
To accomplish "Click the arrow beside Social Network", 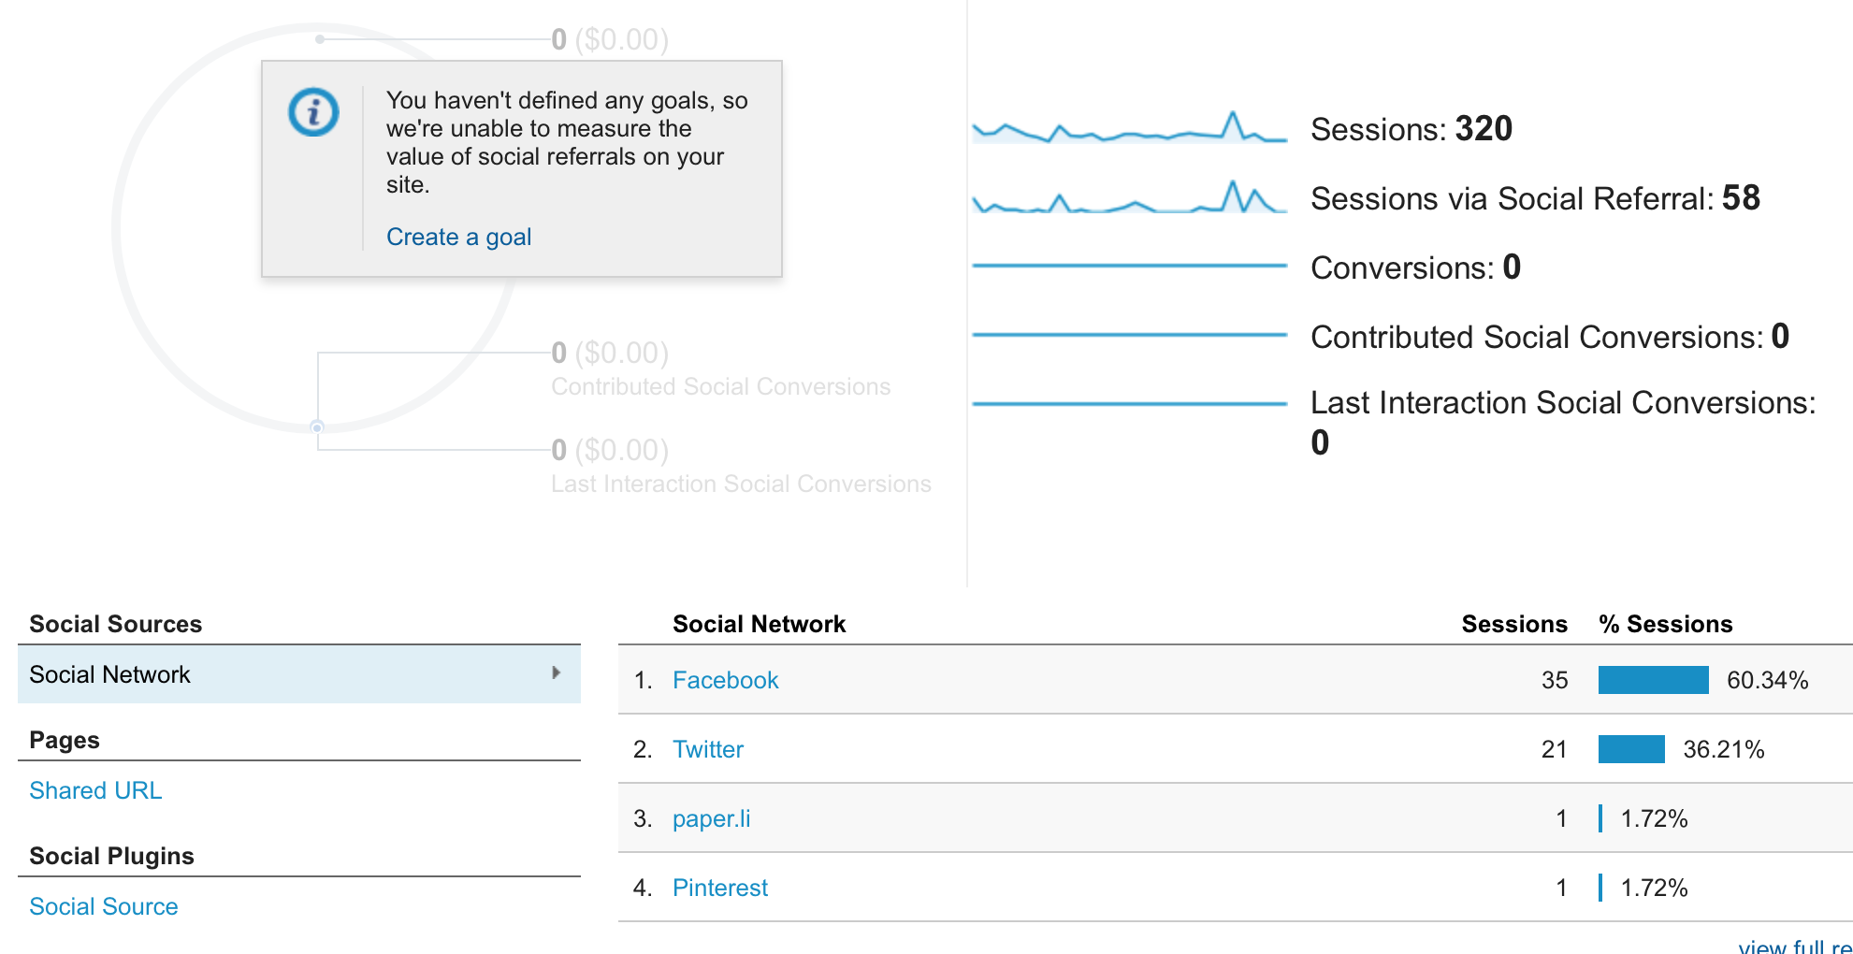I will [x=557, y=672].
